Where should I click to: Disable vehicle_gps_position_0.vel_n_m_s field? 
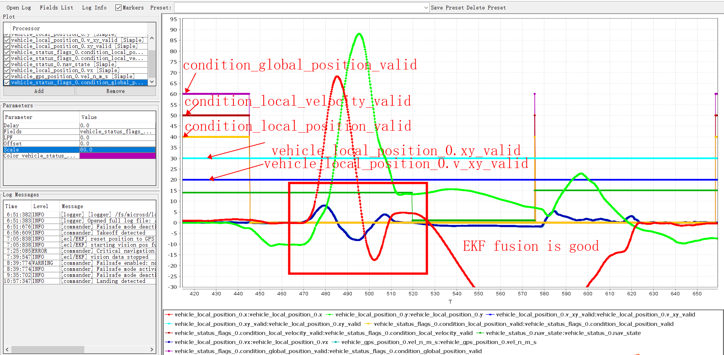tap(6, 76)
